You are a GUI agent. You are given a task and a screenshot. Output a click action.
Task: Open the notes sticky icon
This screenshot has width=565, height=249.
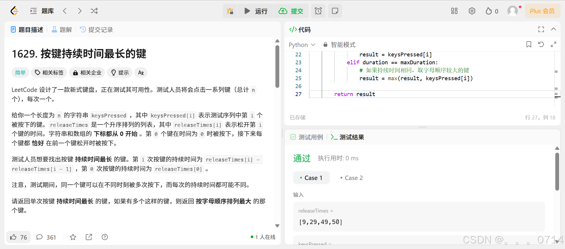[x=335, y=11]
